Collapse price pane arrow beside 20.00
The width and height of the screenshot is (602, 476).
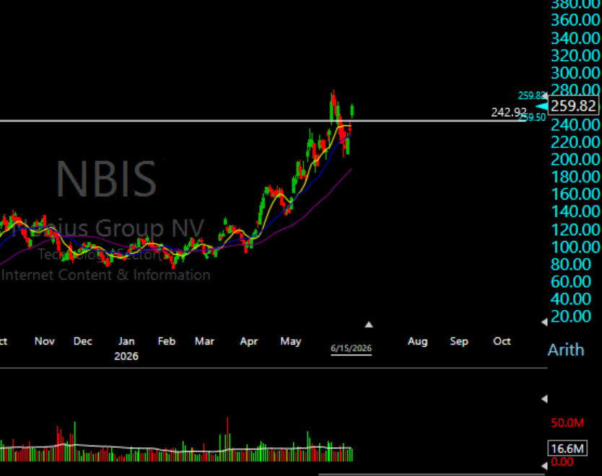544,322
